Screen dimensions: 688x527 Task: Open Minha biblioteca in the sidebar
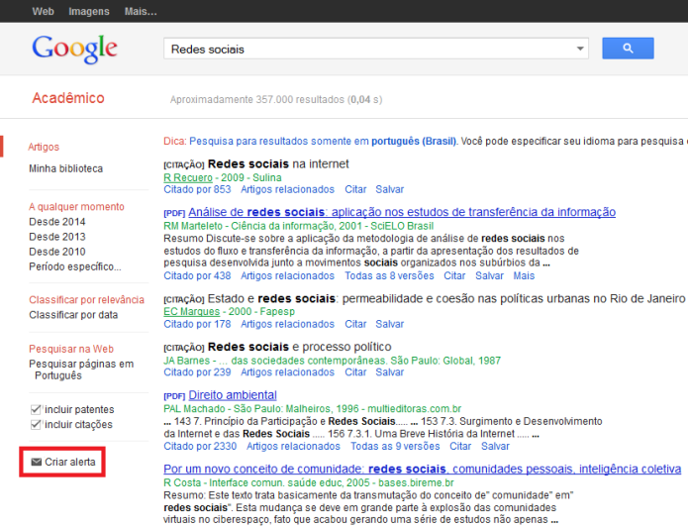pyautogui.click(x=65, y=168)
